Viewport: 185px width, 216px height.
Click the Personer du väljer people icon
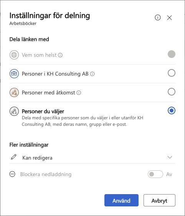[x=14, y=111]
